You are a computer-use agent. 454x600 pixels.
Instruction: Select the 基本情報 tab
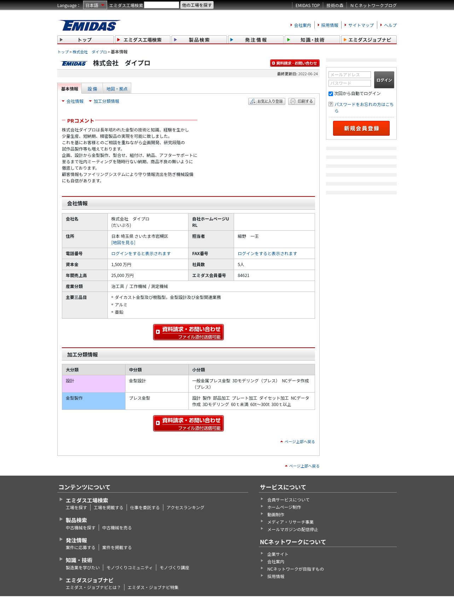point(70,89)
